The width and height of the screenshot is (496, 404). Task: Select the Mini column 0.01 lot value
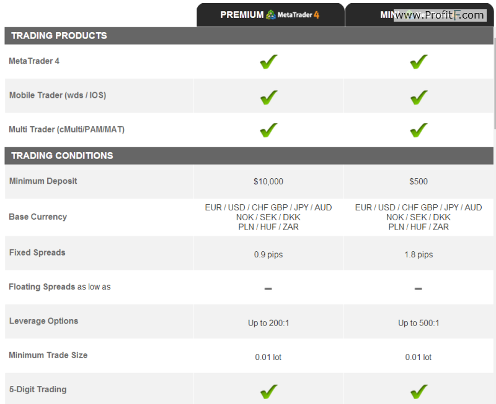[x=418, y=357]
